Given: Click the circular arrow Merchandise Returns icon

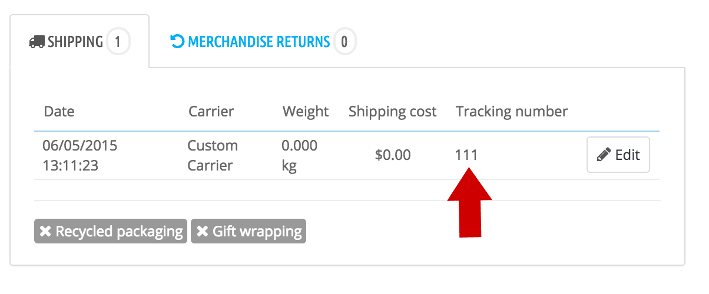Looking at the screenshot, I should (x=177, y=42).
